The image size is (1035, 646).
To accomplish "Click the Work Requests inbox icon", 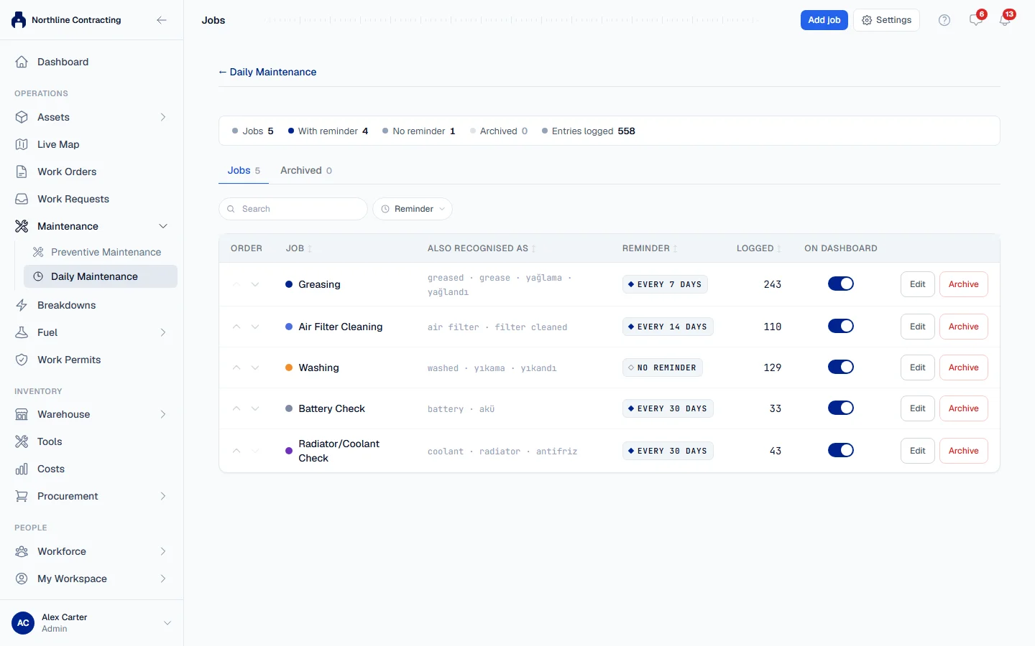I will coord(22,199).
